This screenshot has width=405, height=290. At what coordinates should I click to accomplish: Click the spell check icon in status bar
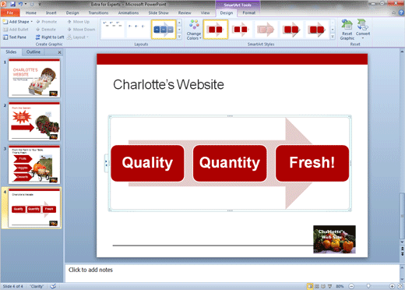coord(53,286)
